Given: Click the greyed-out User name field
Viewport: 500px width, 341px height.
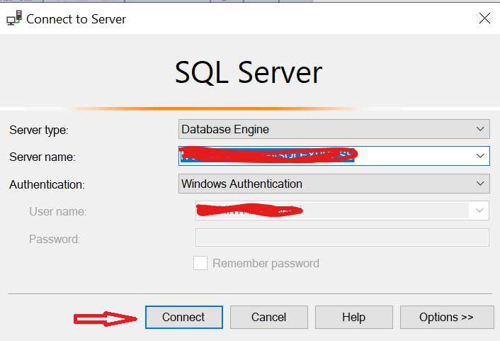Looking at the screenshot, I should coord(331,211).
